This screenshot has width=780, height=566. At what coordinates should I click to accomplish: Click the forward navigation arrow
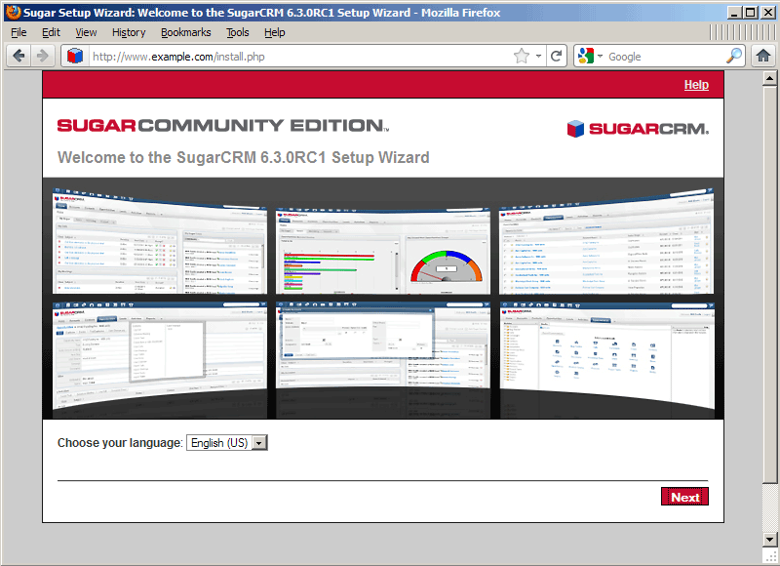(x=42, y=56)
